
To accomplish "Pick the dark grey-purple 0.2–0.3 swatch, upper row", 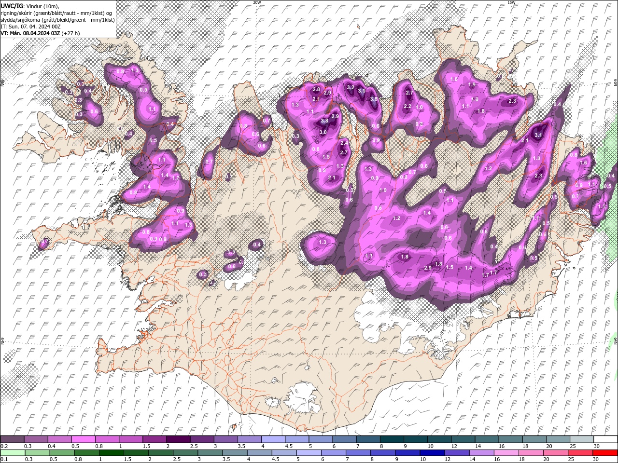I will [x=12, y=439].
